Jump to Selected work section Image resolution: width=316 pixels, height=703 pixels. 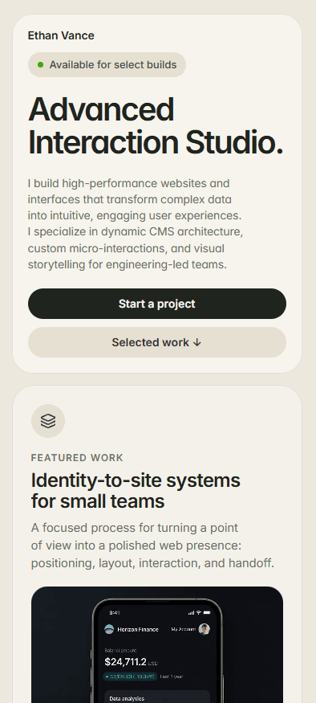(x=157, y=342)
